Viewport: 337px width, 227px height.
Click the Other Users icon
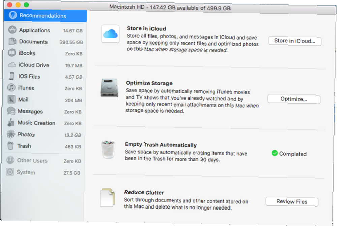click(x=10, y=160)
